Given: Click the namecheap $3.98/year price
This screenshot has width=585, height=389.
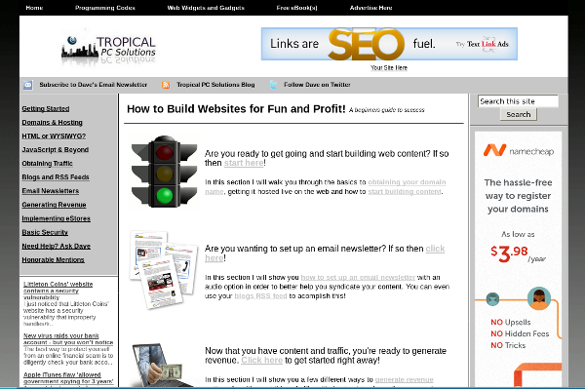Looking at the screenshot, I should [x=518, y=253].
